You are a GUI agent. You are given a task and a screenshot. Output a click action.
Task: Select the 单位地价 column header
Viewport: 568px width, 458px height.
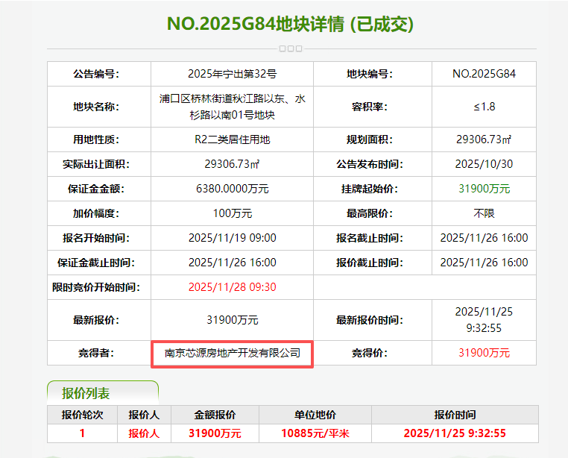pos(315,415)
